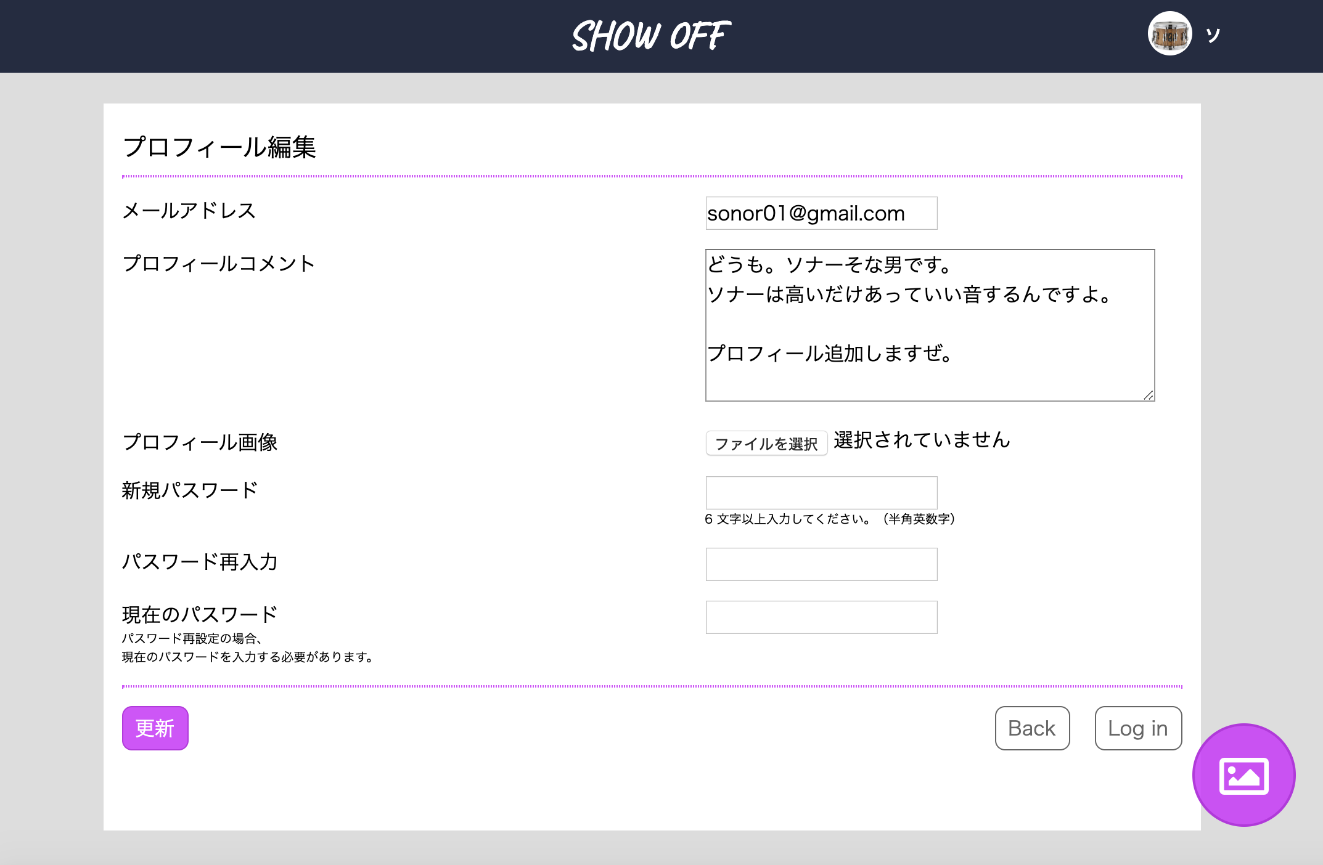The height and width of the screenshot is (865, 1323).
Task: Click the Back button
Action: click(1032, 728)
